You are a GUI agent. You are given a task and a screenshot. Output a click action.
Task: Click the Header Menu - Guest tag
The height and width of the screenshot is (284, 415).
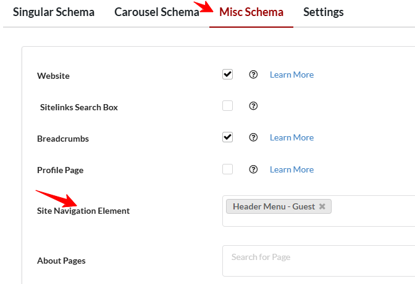274,207
